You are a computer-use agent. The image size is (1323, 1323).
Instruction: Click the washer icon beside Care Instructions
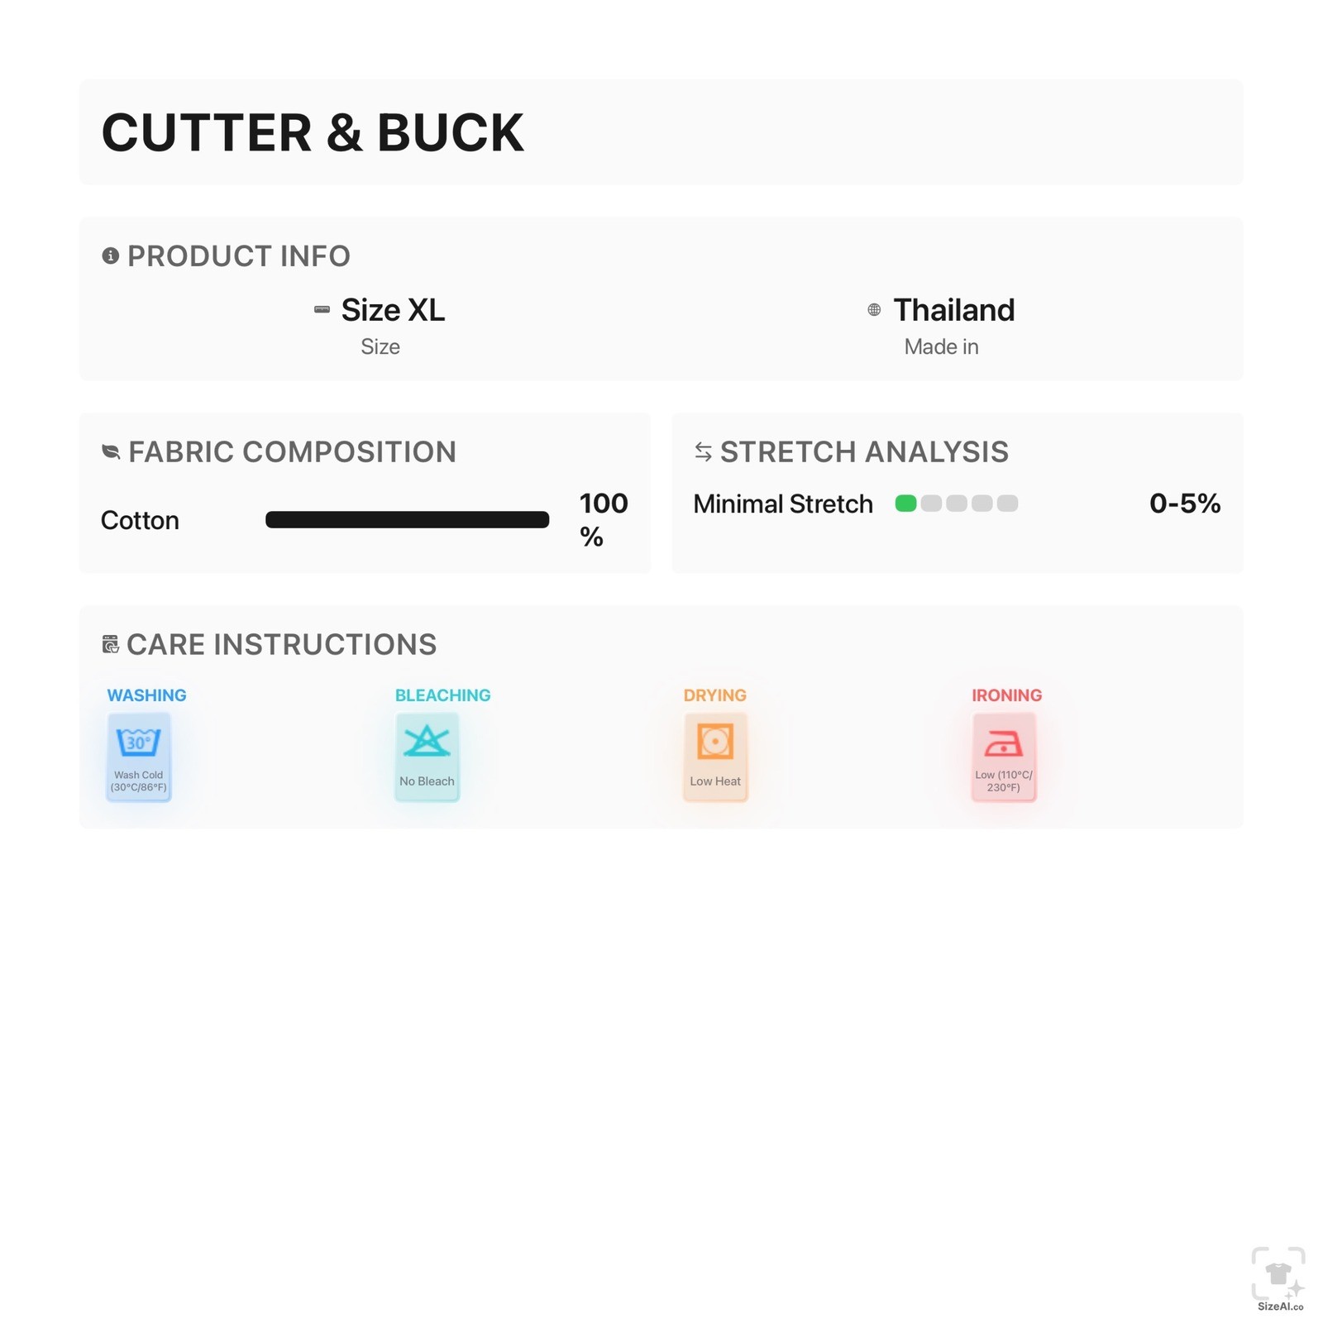coord(110,644)
